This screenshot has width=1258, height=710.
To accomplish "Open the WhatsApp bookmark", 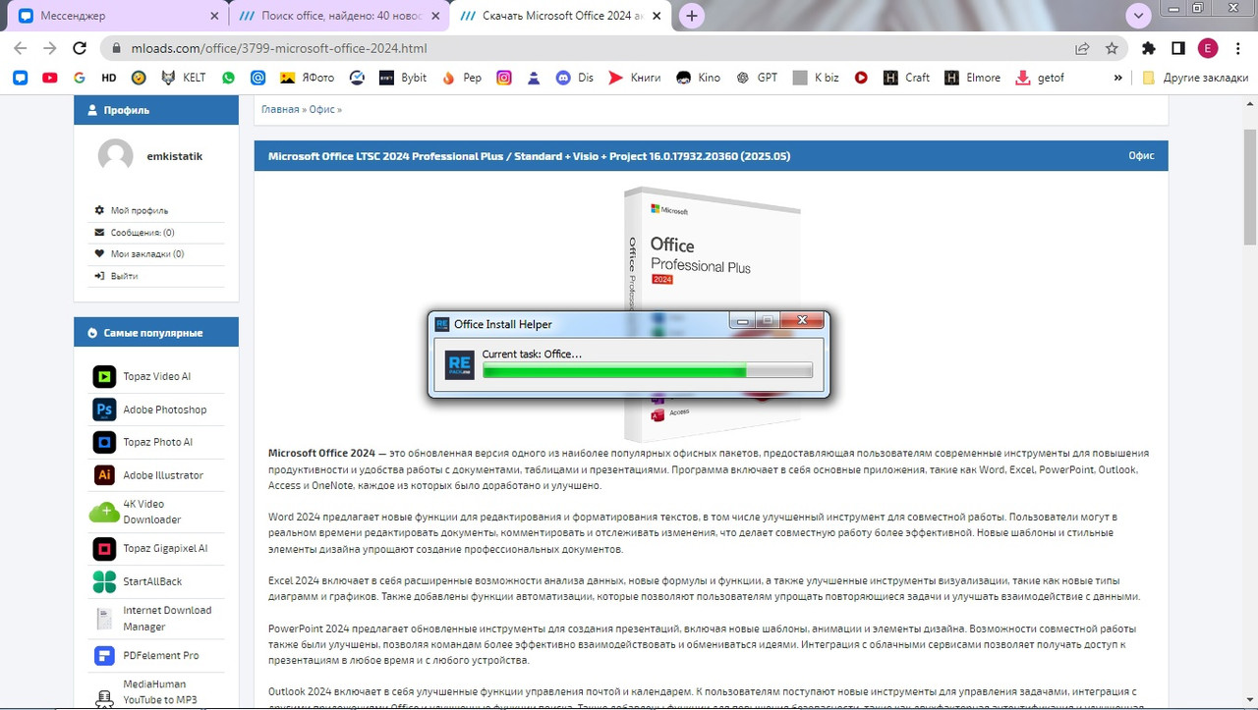I will tap(228, 78).
